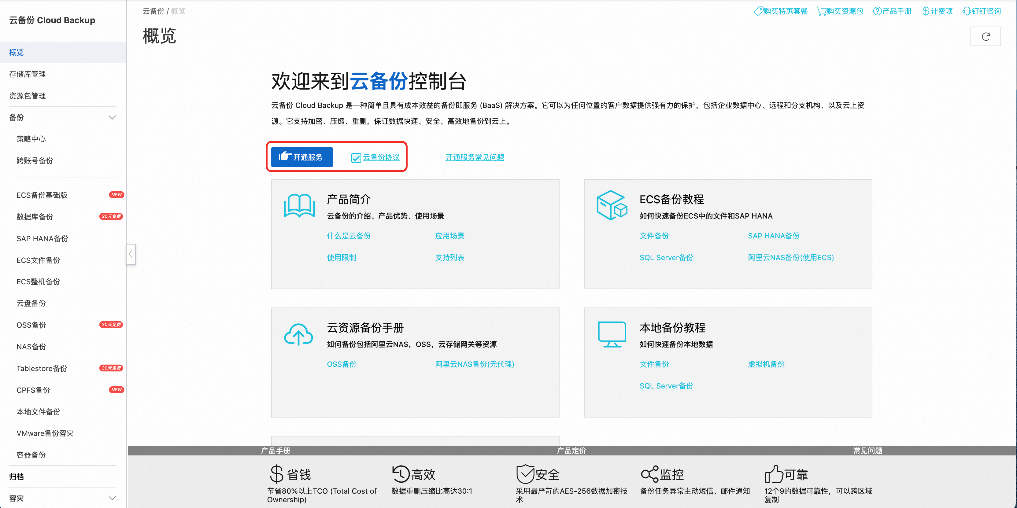Screen dimensions: 1017x508
Task: Click 产品手册 in the bottom gray bar
Action: pyautogui.click(x=275, y=450)
